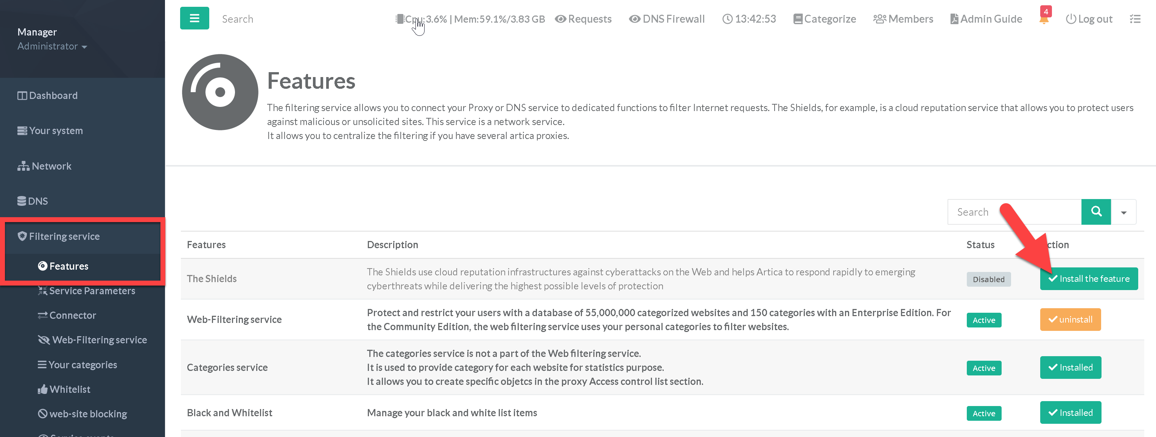The width and height of the screenshot is (1156, 437).
Task: Open the Web-Filtering service sidebar entry
Action: coord(92,340)
